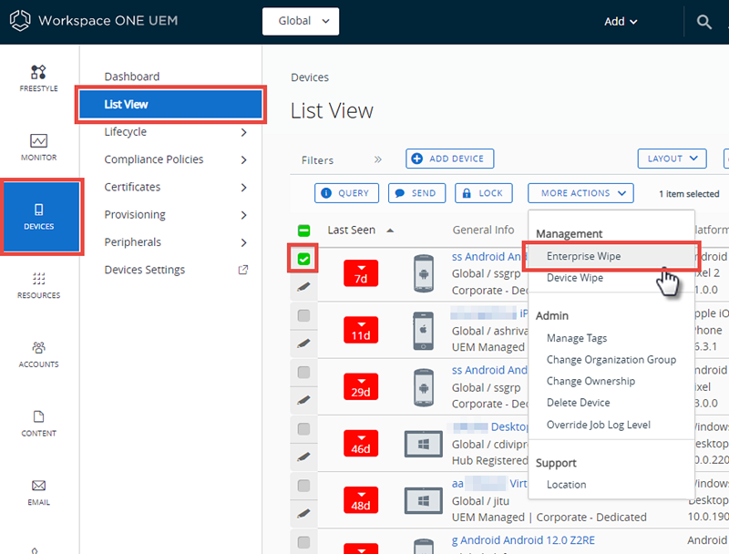Open the Monitor section icon
This screenshot has width=729, height=554.
coord(38,140)
